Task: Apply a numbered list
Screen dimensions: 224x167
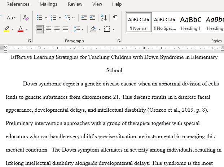Action: (x=54, y=18)
